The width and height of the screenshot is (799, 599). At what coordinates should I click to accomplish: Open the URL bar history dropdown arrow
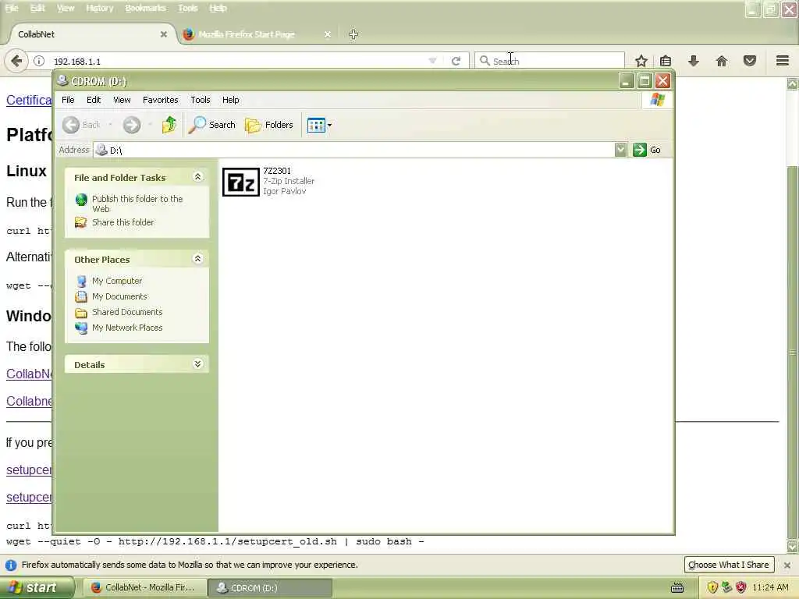432,61
